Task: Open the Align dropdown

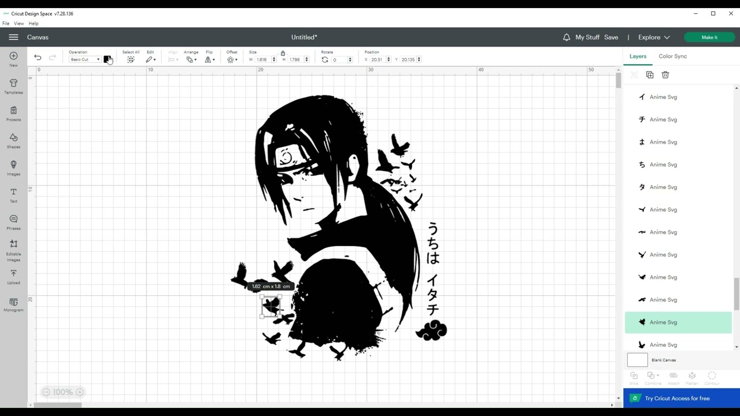Action: 173,60
